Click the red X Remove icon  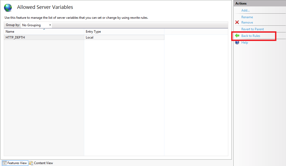click(x=237, y=22)
